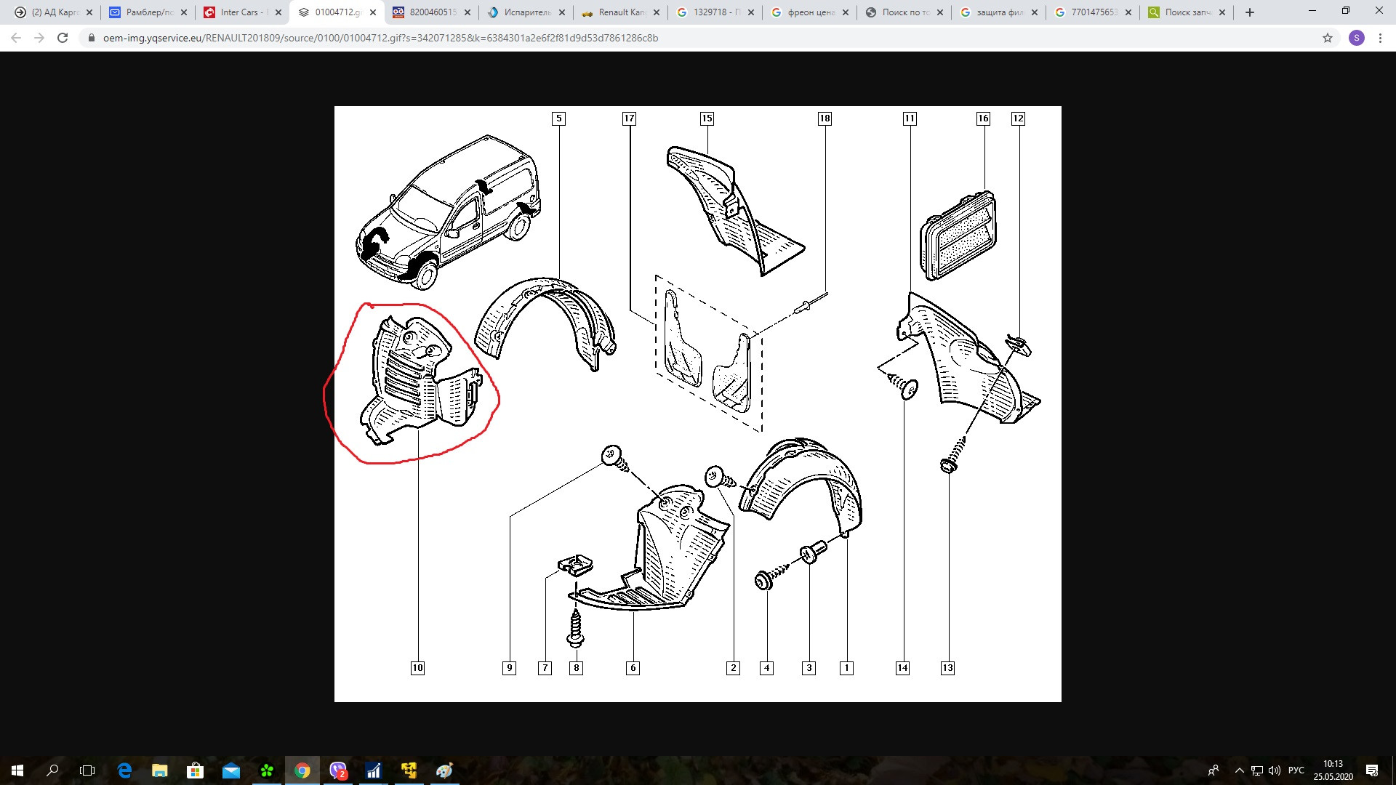Close the Рамблер mail tab
This screenshot has width=1396, height=785.
pyautogui.click(x=183, y=12)
